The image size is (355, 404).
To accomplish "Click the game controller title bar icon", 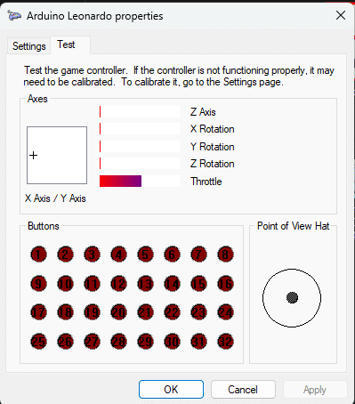I will [x=14, y=15].
